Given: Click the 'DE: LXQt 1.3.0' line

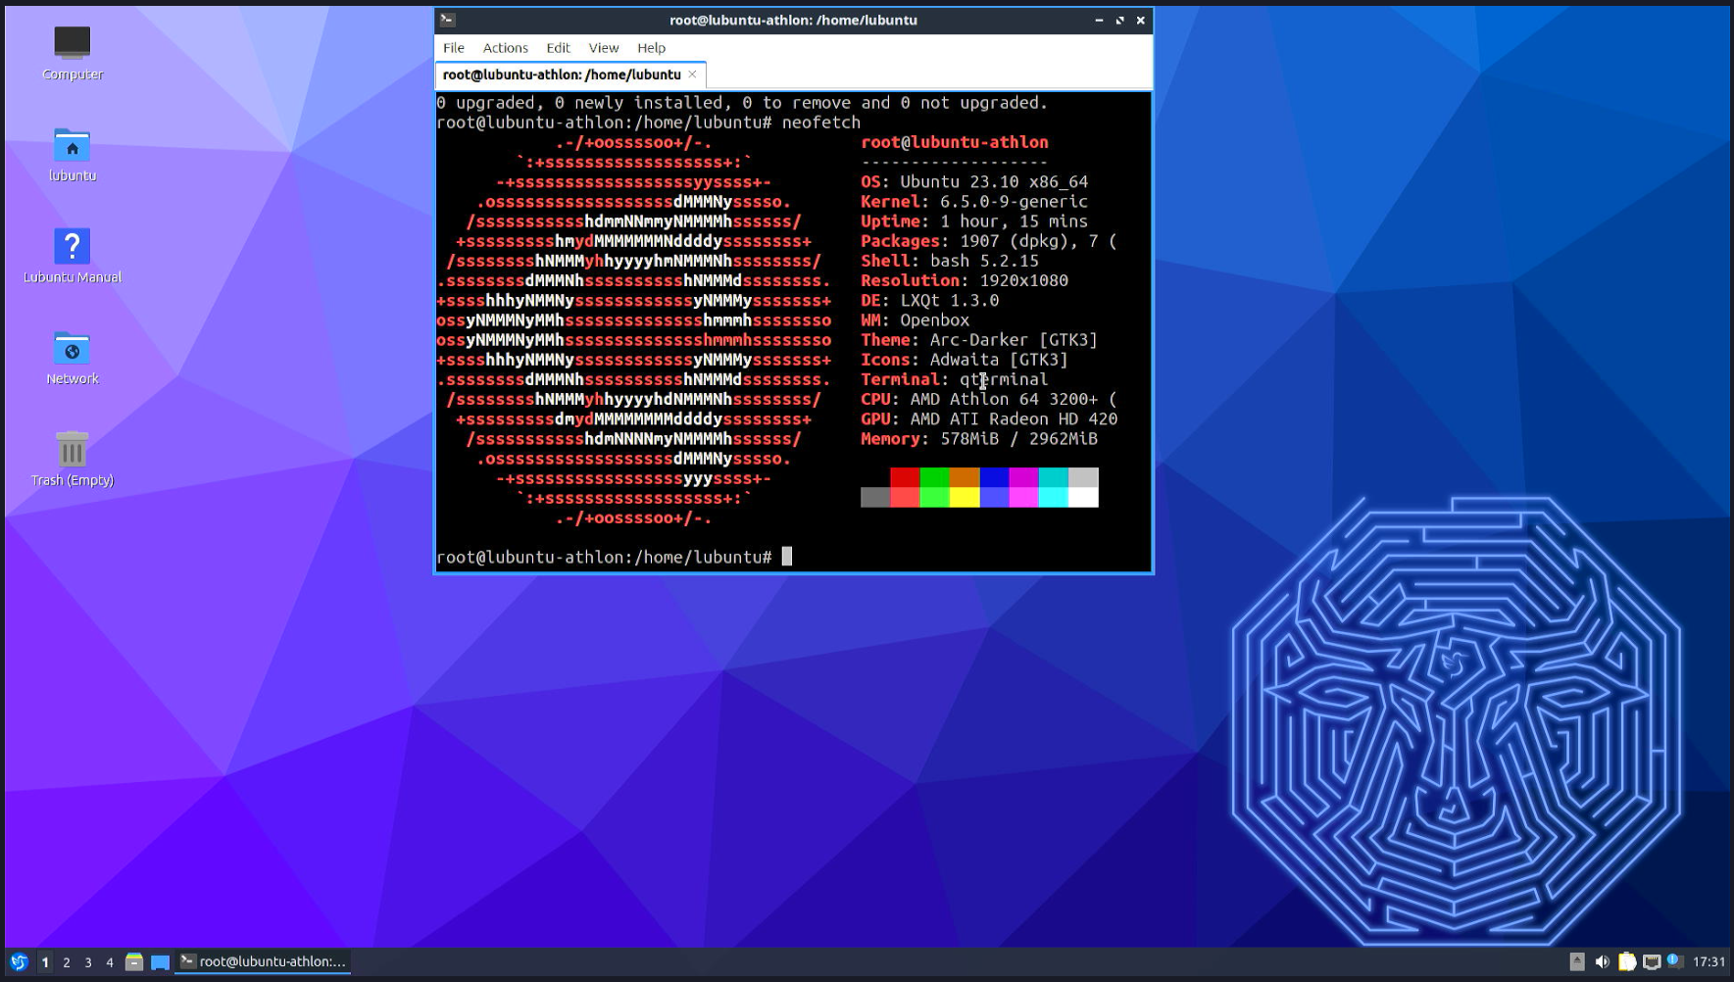Looking at the screenshot, I should click(930, 300).
